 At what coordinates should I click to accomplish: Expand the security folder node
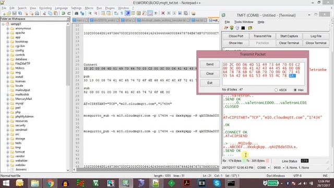(8, 125)
